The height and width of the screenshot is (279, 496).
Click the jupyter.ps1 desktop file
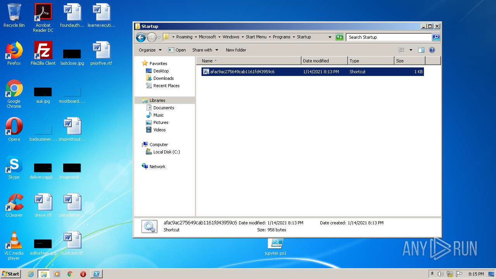pyautogui.click(x=276, y=246)
